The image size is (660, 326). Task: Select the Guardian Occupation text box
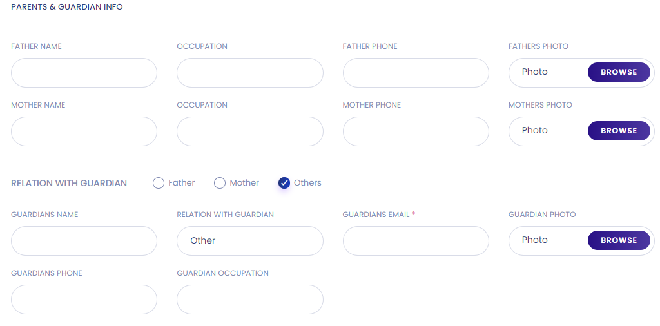point(249,300)
